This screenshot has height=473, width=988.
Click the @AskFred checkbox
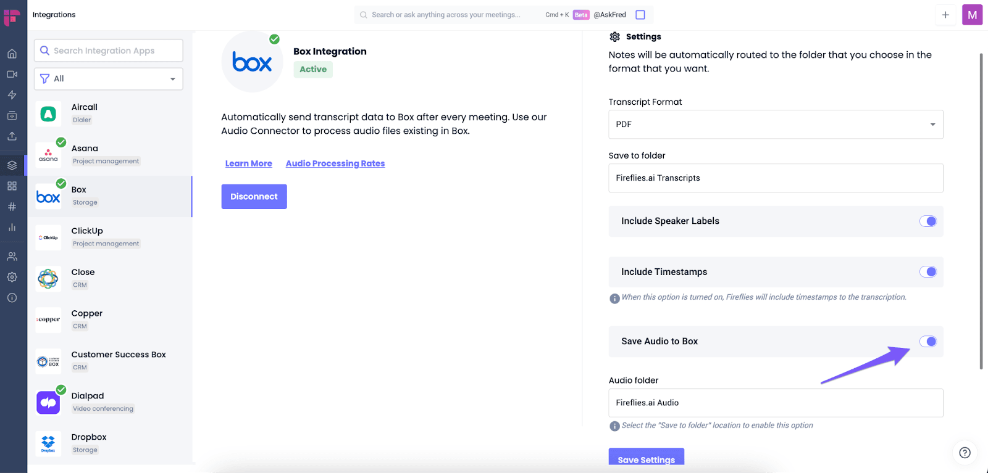point(640,15)
